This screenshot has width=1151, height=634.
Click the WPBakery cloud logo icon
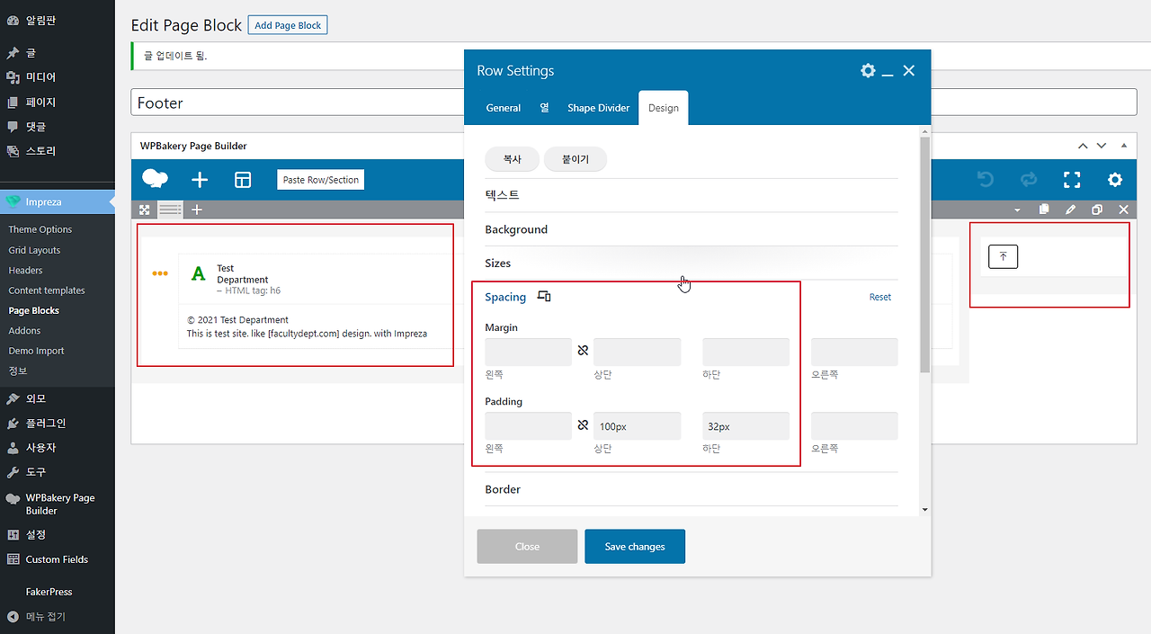click(155, 179)
